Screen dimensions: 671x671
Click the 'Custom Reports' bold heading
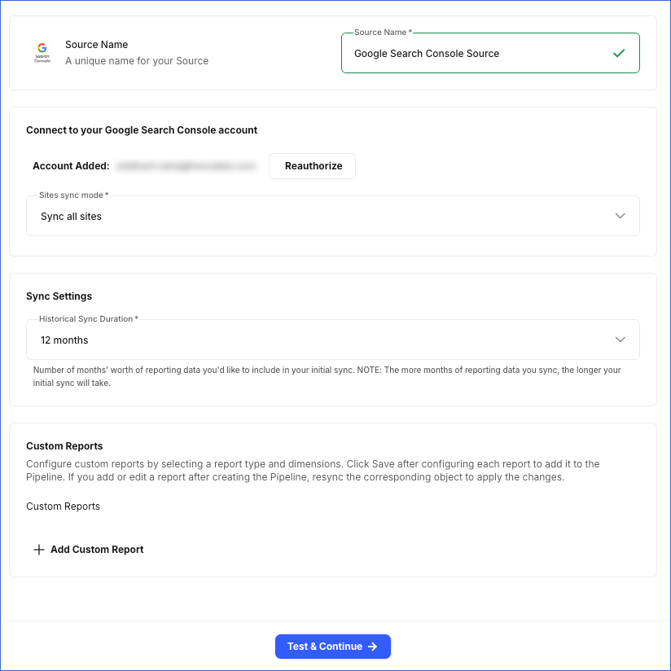pos(64,446)
